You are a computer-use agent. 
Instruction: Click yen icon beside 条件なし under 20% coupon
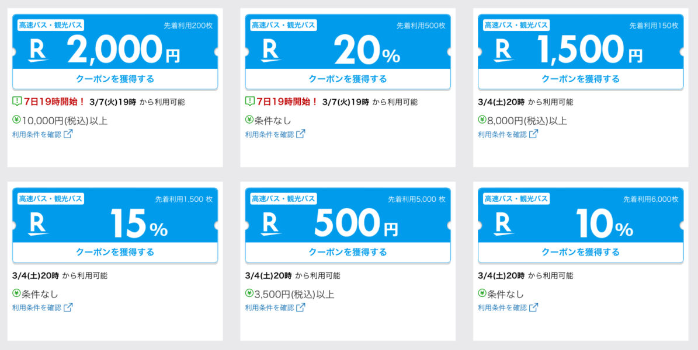coord(249,120)
